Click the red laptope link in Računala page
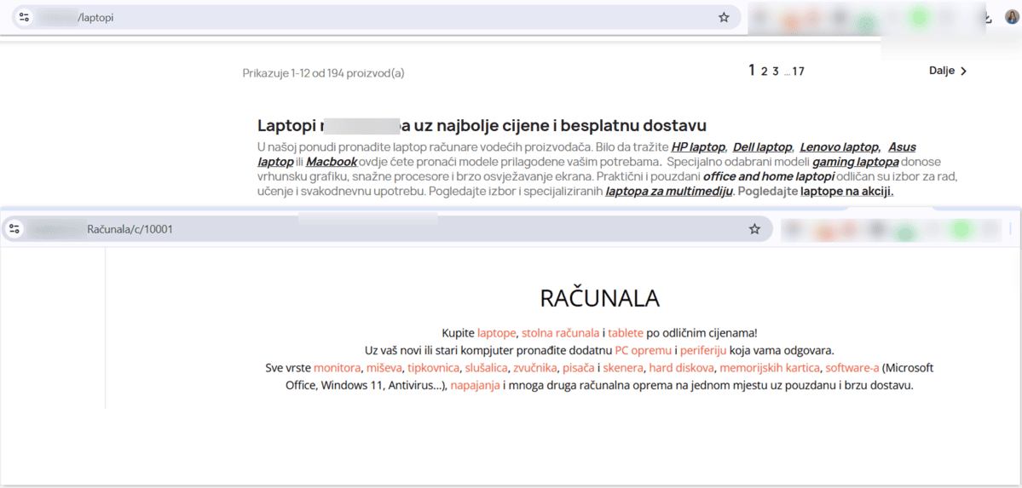1022x488 pixels. 497,333
